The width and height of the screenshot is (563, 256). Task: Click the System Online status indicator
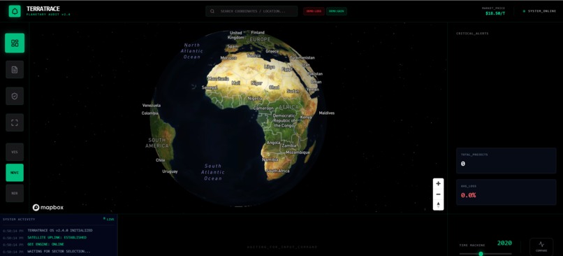pos(539,11)
